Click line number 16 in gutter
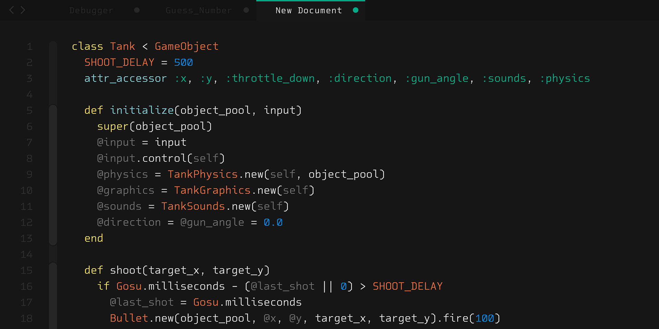 pyautogui.click(x=26, y=287)
